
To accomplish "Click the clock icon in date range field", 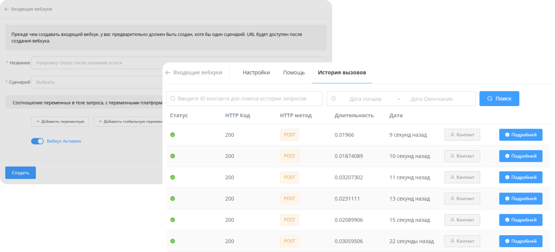I will pyautogui.click(x=334, y=99).
